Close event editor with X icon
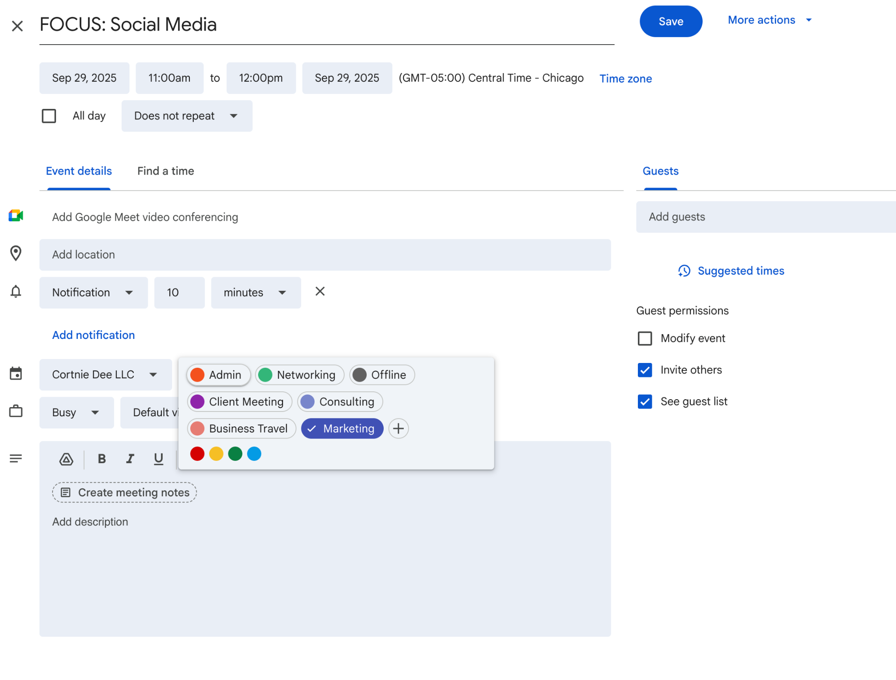896x680 pixels. coord(17,26)
